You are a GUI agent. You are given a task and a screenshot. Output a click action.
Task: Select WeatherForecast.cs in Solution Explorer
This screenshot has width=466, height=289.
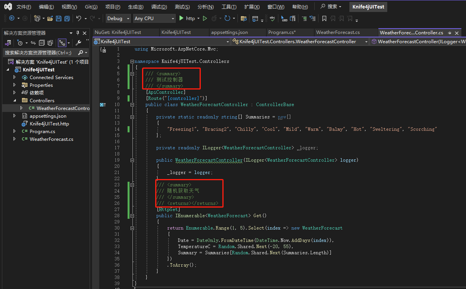coord(51,139)
